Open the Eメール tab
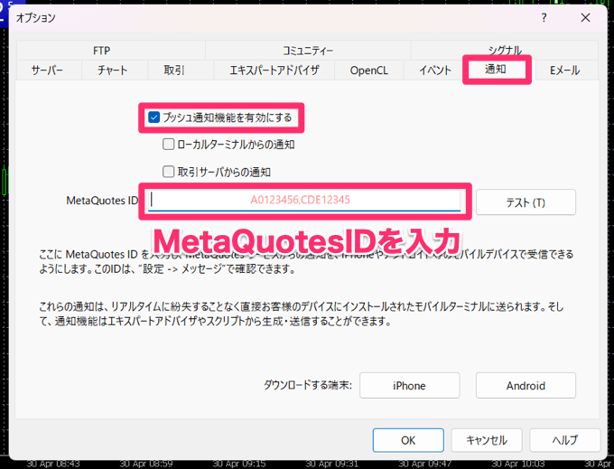The height and width of the screenshot is (469, 614). point(565,70)
